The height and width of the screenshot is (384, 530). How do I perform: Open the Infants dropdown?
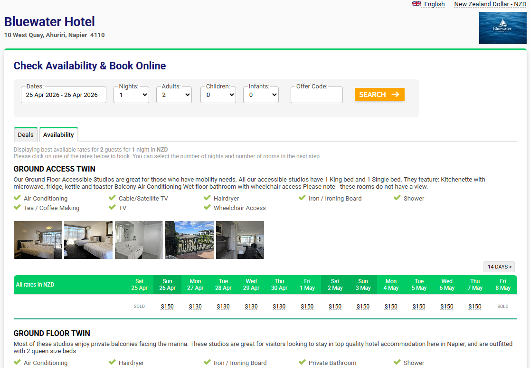pyautogui.click(x=261, y=95)
